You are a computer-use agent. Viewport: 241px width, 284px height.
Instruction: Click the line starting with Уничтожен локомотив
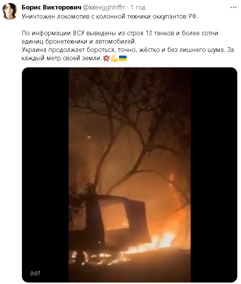(x=110, y=17)
